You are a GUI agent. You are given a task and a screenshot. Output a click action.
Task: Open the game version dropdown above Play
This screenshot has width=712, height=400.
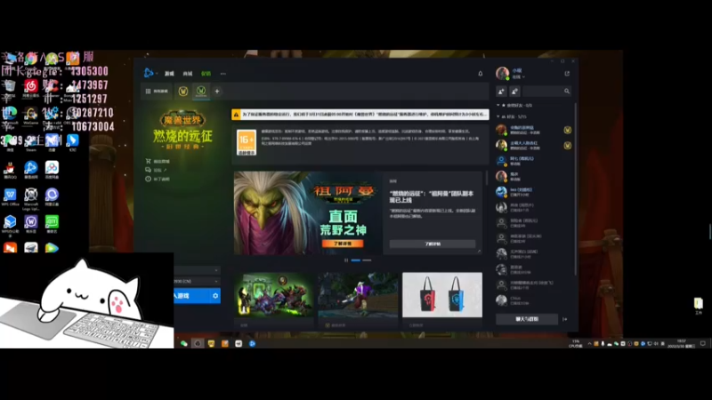pyautogui.click(x=197, y=270)
